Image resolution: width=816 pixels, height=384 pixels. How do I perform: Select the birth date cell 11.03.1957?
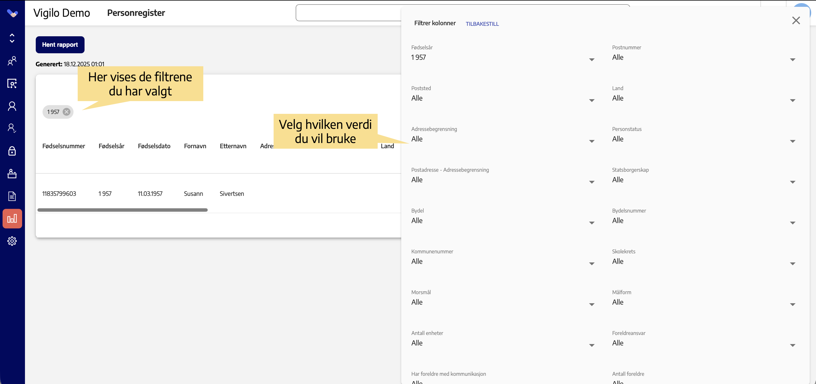click(x=150, y=194)
